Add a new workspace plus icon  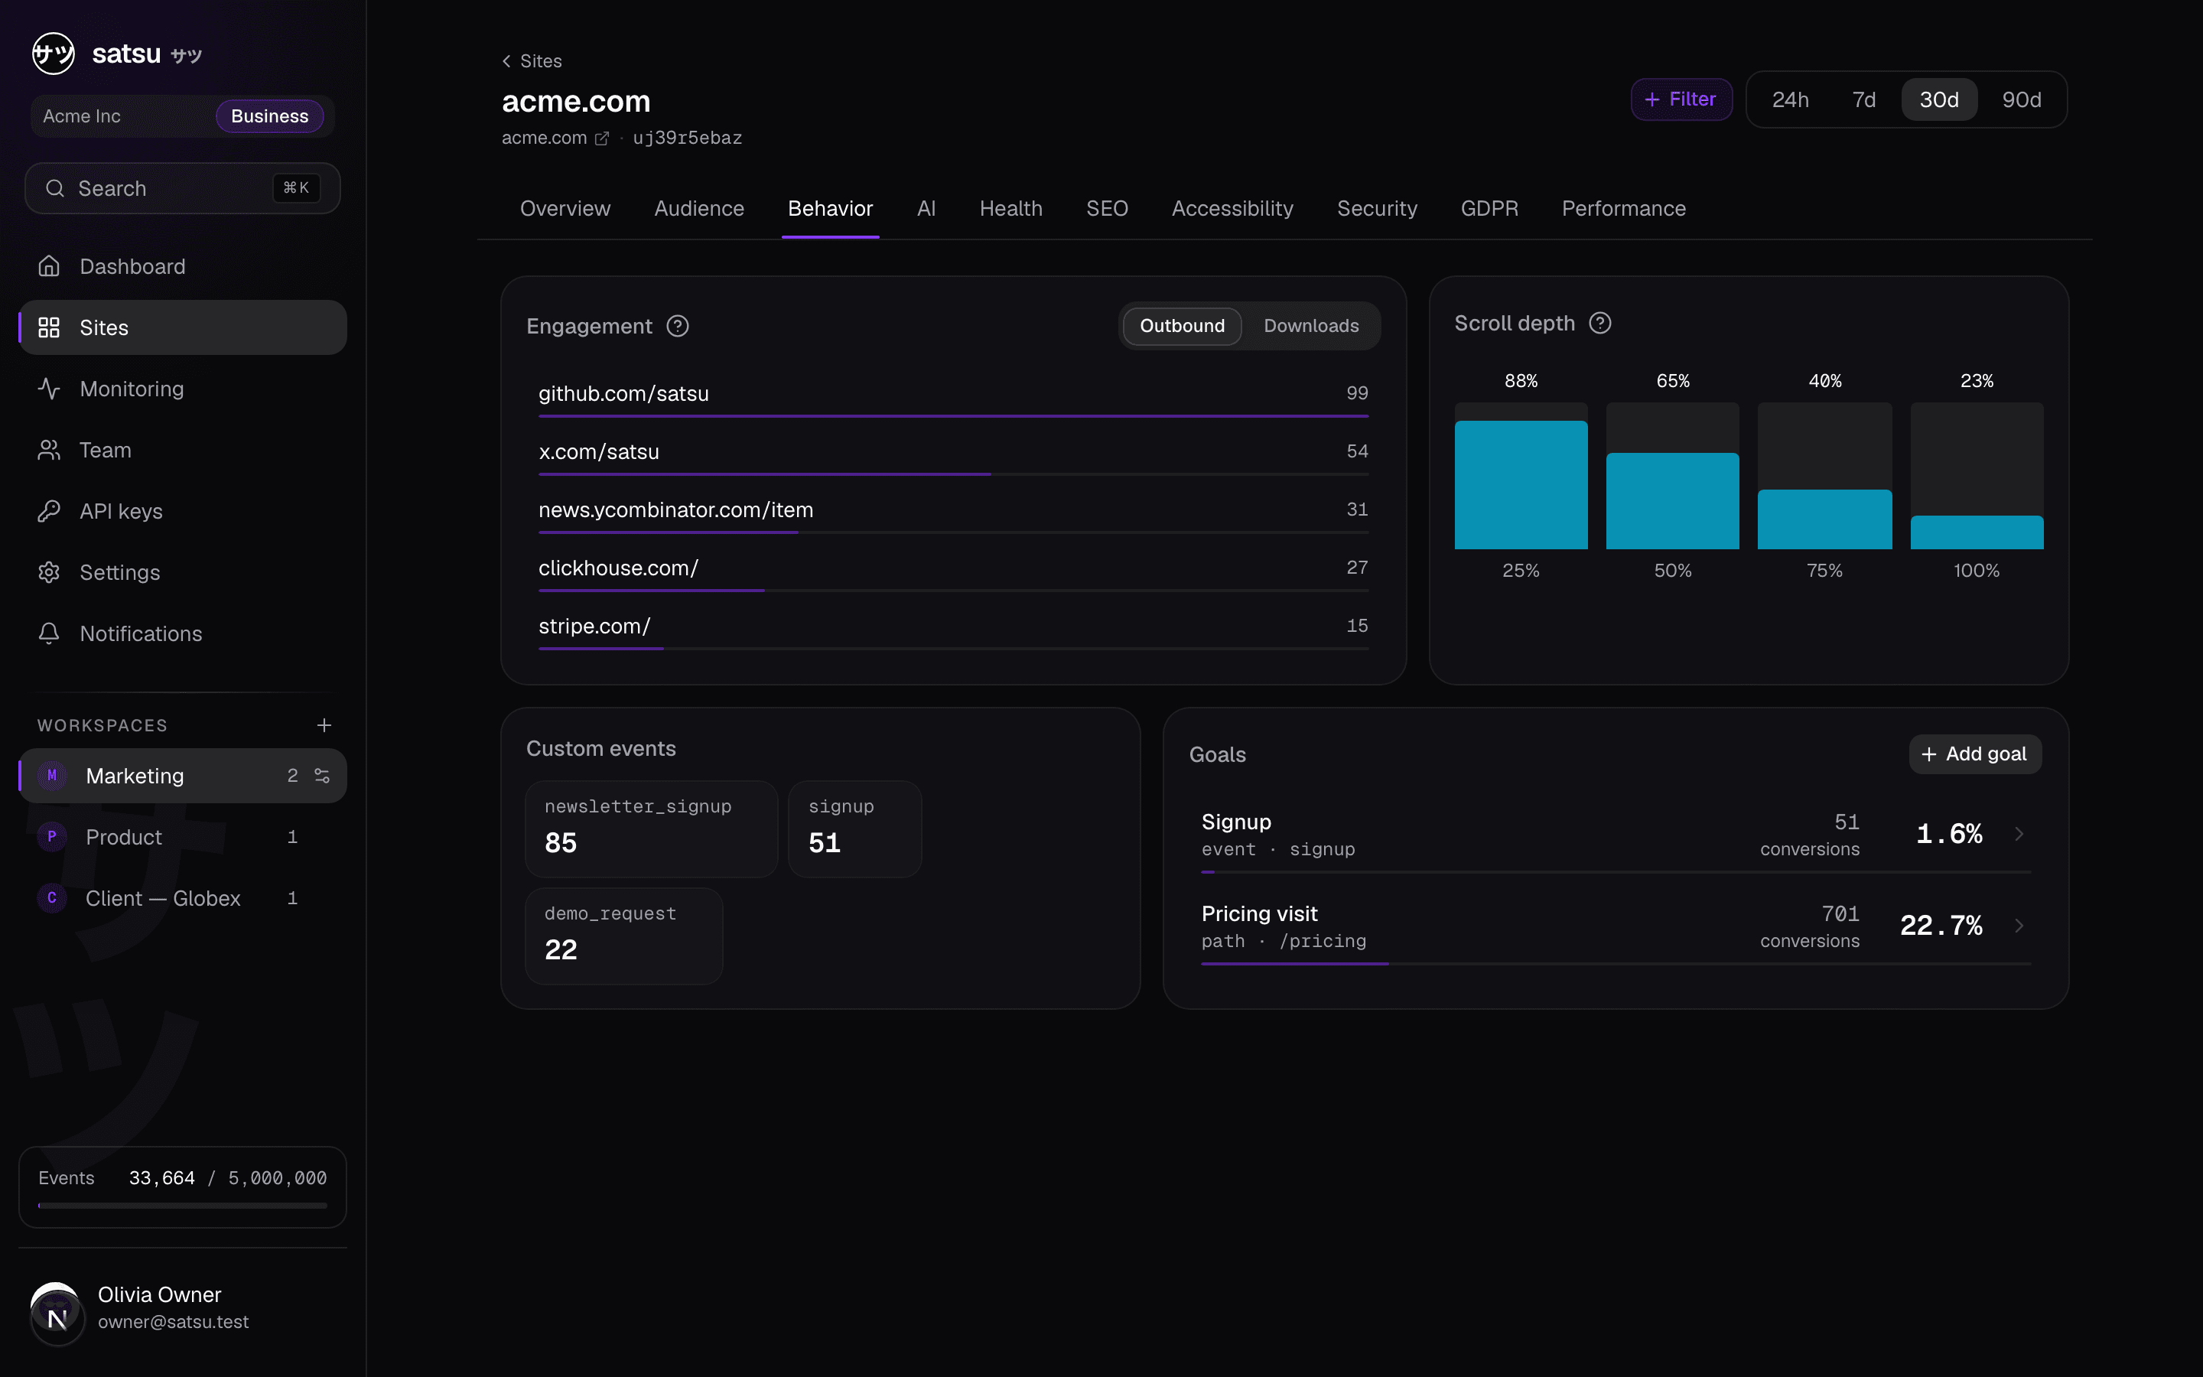[x=324, y=725]
